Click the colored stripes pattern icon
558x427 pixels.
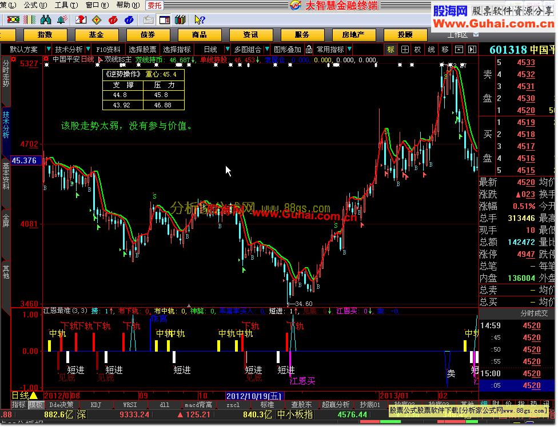[x=29, y=19]
